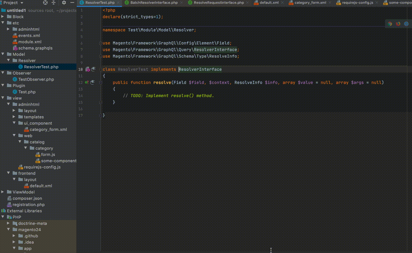
Task: Open Project panel settings gear
Action: pos(64,3)
